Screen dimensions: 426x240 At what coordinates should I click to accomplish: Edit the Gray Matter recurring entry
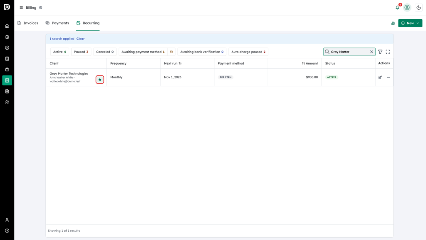pyautogui.click(x=380, y=77)
